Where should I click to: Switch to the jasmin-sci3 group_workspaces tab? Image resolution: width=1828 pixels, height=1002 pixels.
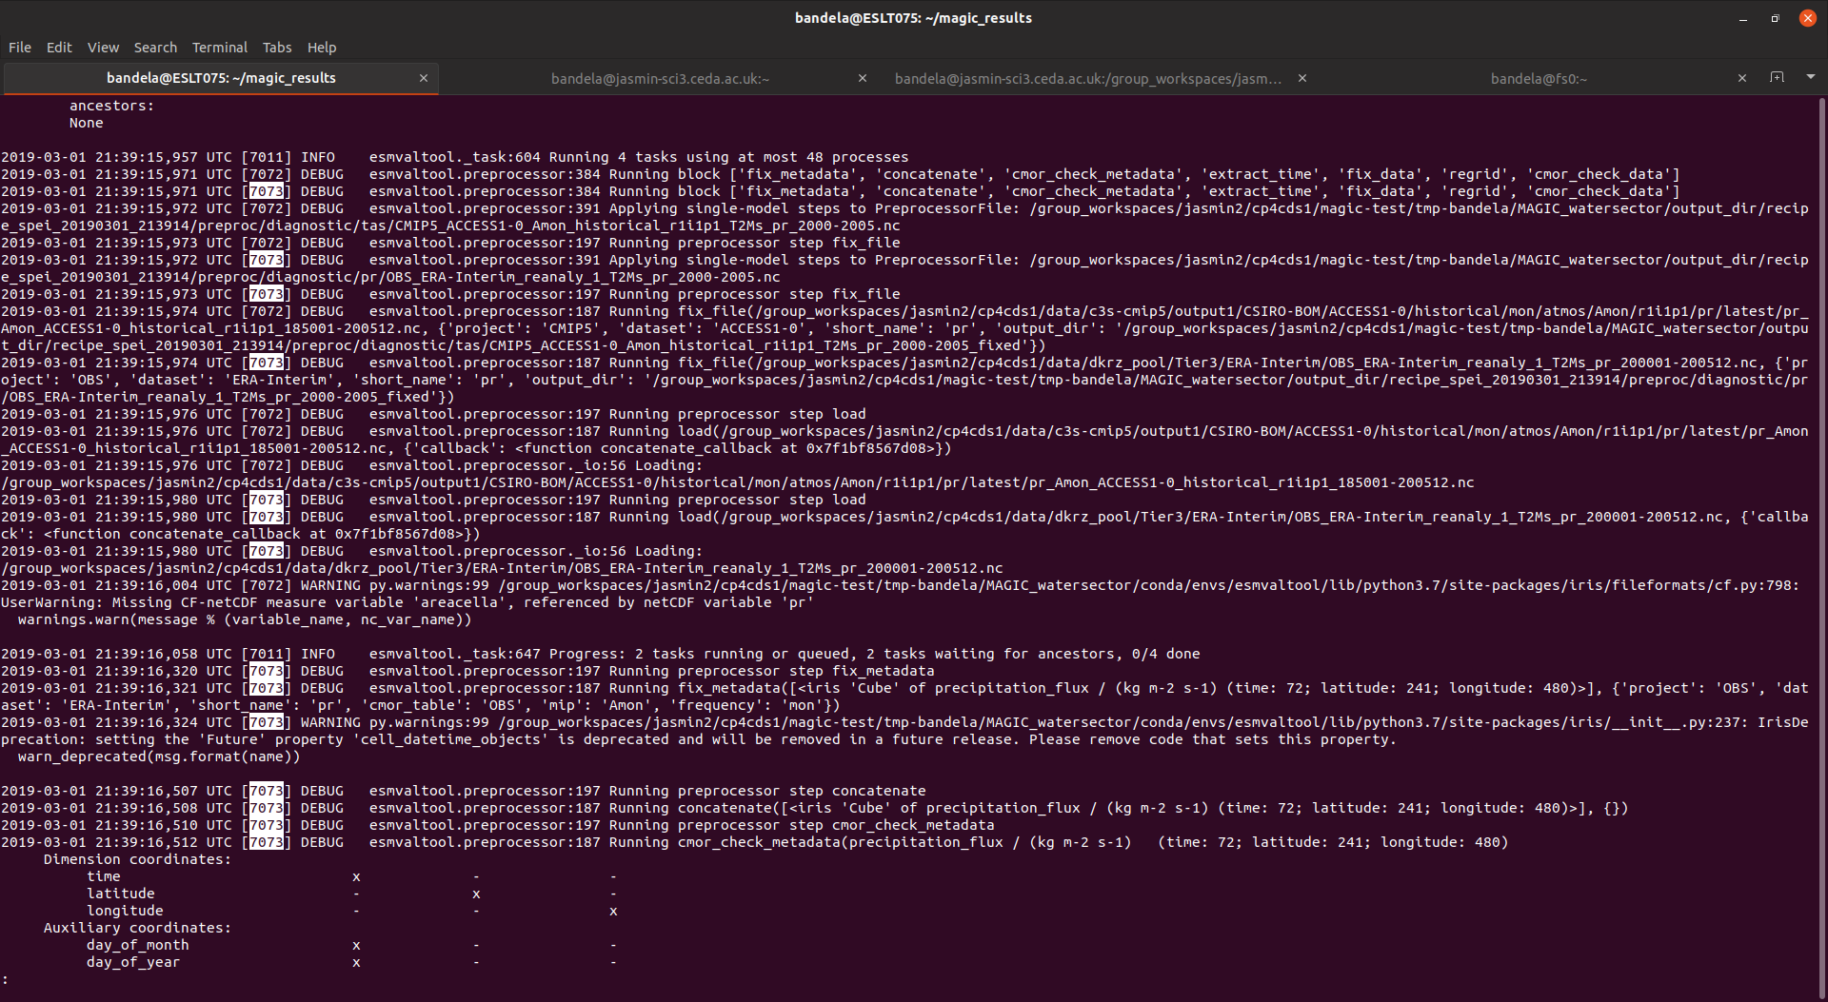[x=1088, y=79]
